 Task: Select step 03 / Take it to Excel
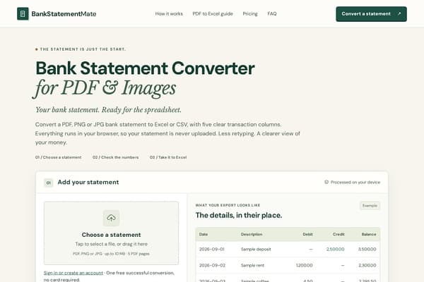[168, 157]
